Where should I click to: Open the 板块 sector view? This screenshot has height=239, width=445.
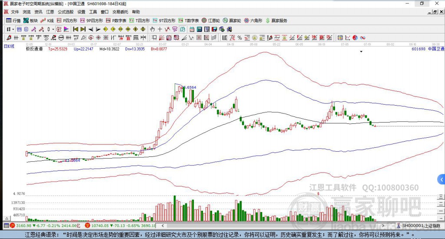(x=31, y=20)
